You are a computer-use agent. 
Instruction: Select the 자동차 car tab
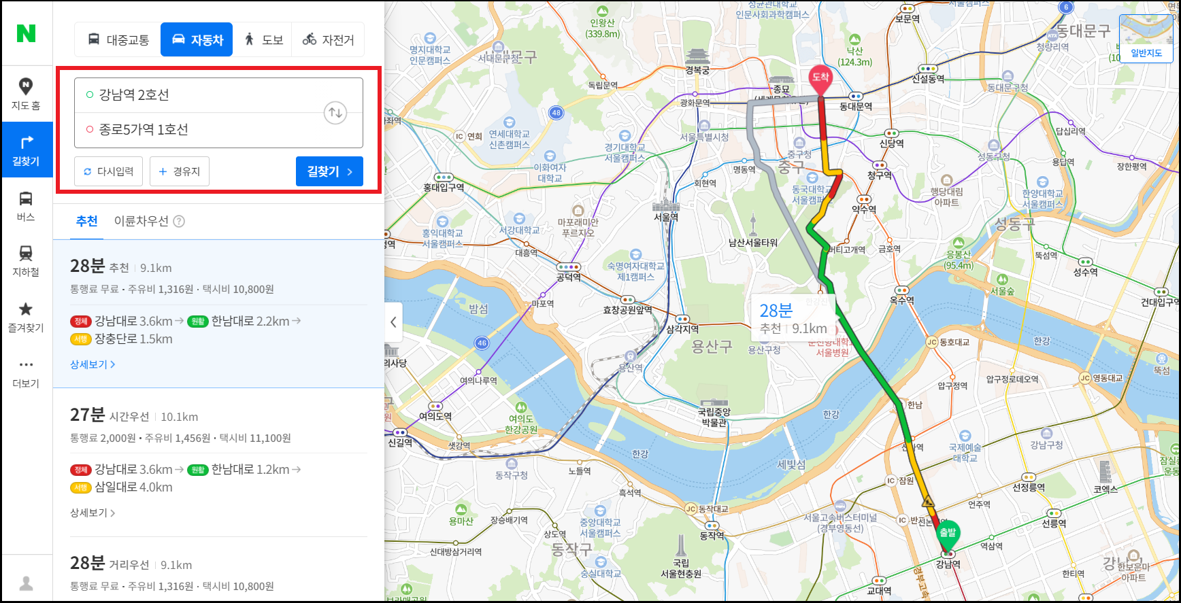(197, 39)
